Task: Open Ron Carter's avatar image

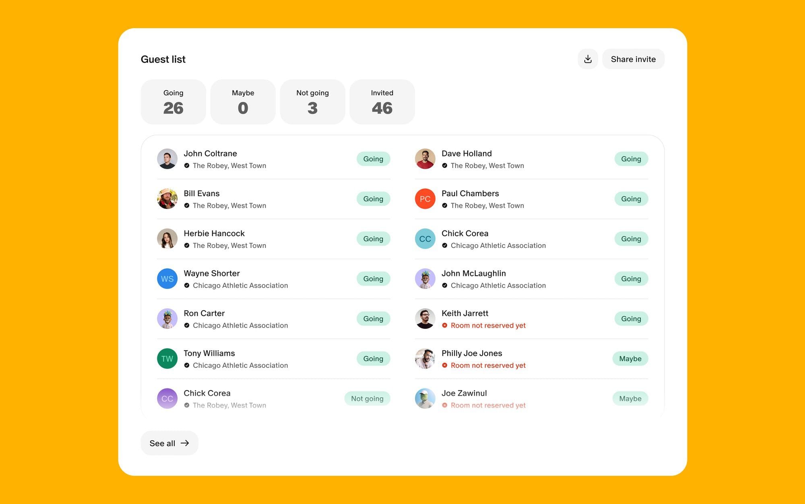Action: (167, 318)
